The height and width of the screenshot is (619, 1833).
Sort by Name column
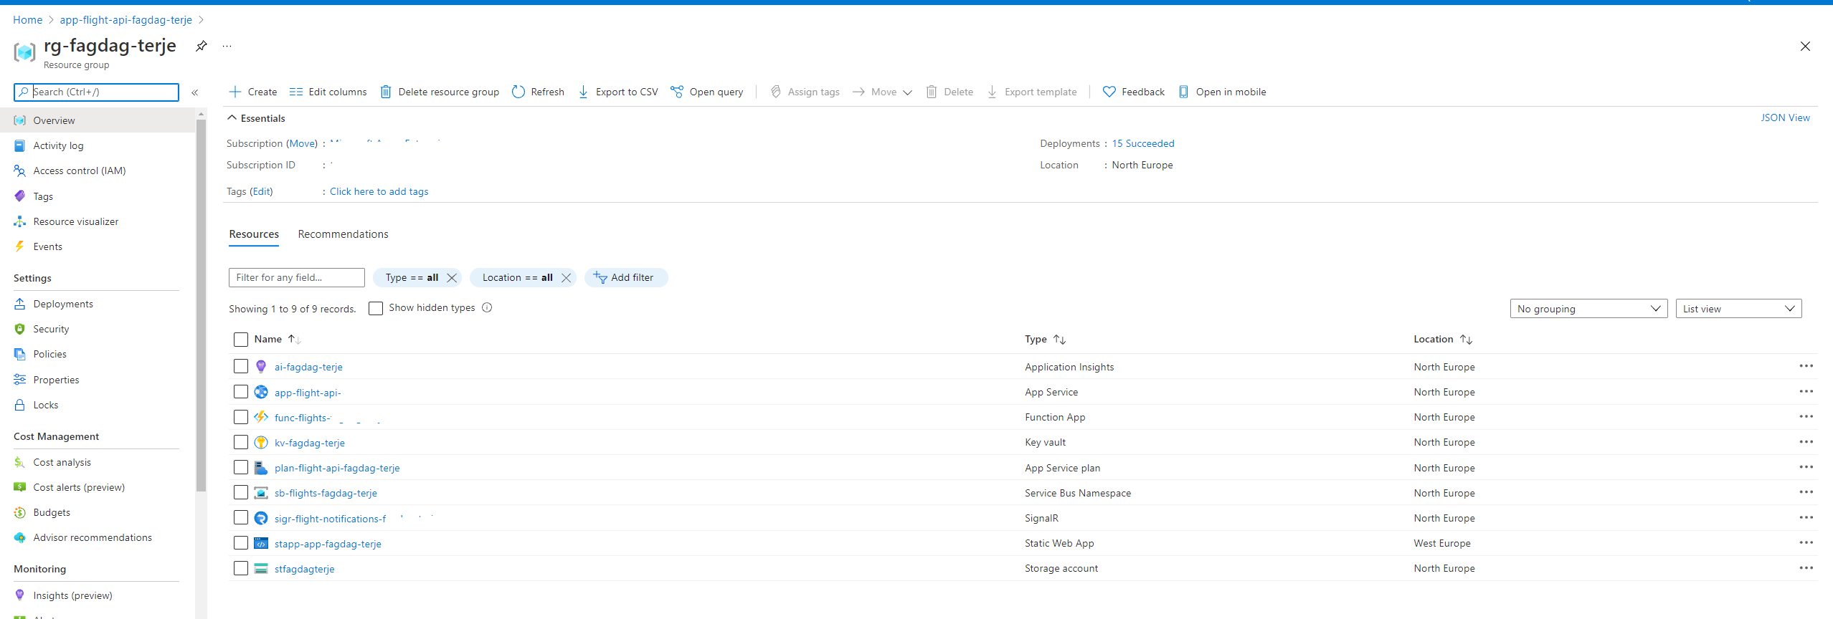[x=277, y=339]
